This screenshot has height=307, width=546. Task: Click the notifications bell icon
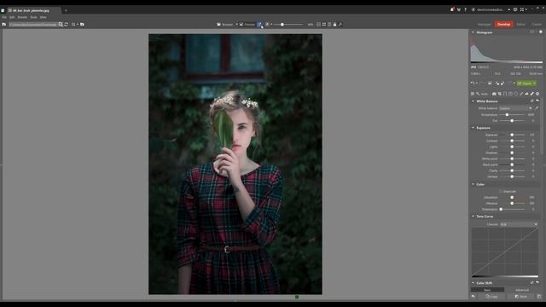click(452, 9)
